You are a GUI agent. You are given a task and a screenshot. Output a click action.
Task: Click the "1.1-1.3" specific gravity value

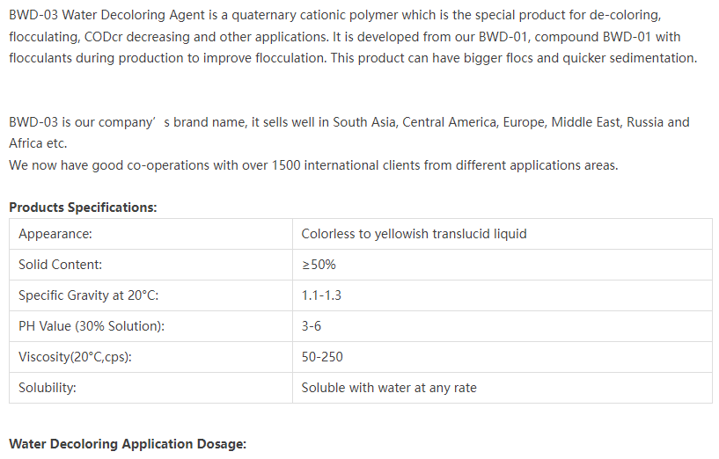coord(321,295)
